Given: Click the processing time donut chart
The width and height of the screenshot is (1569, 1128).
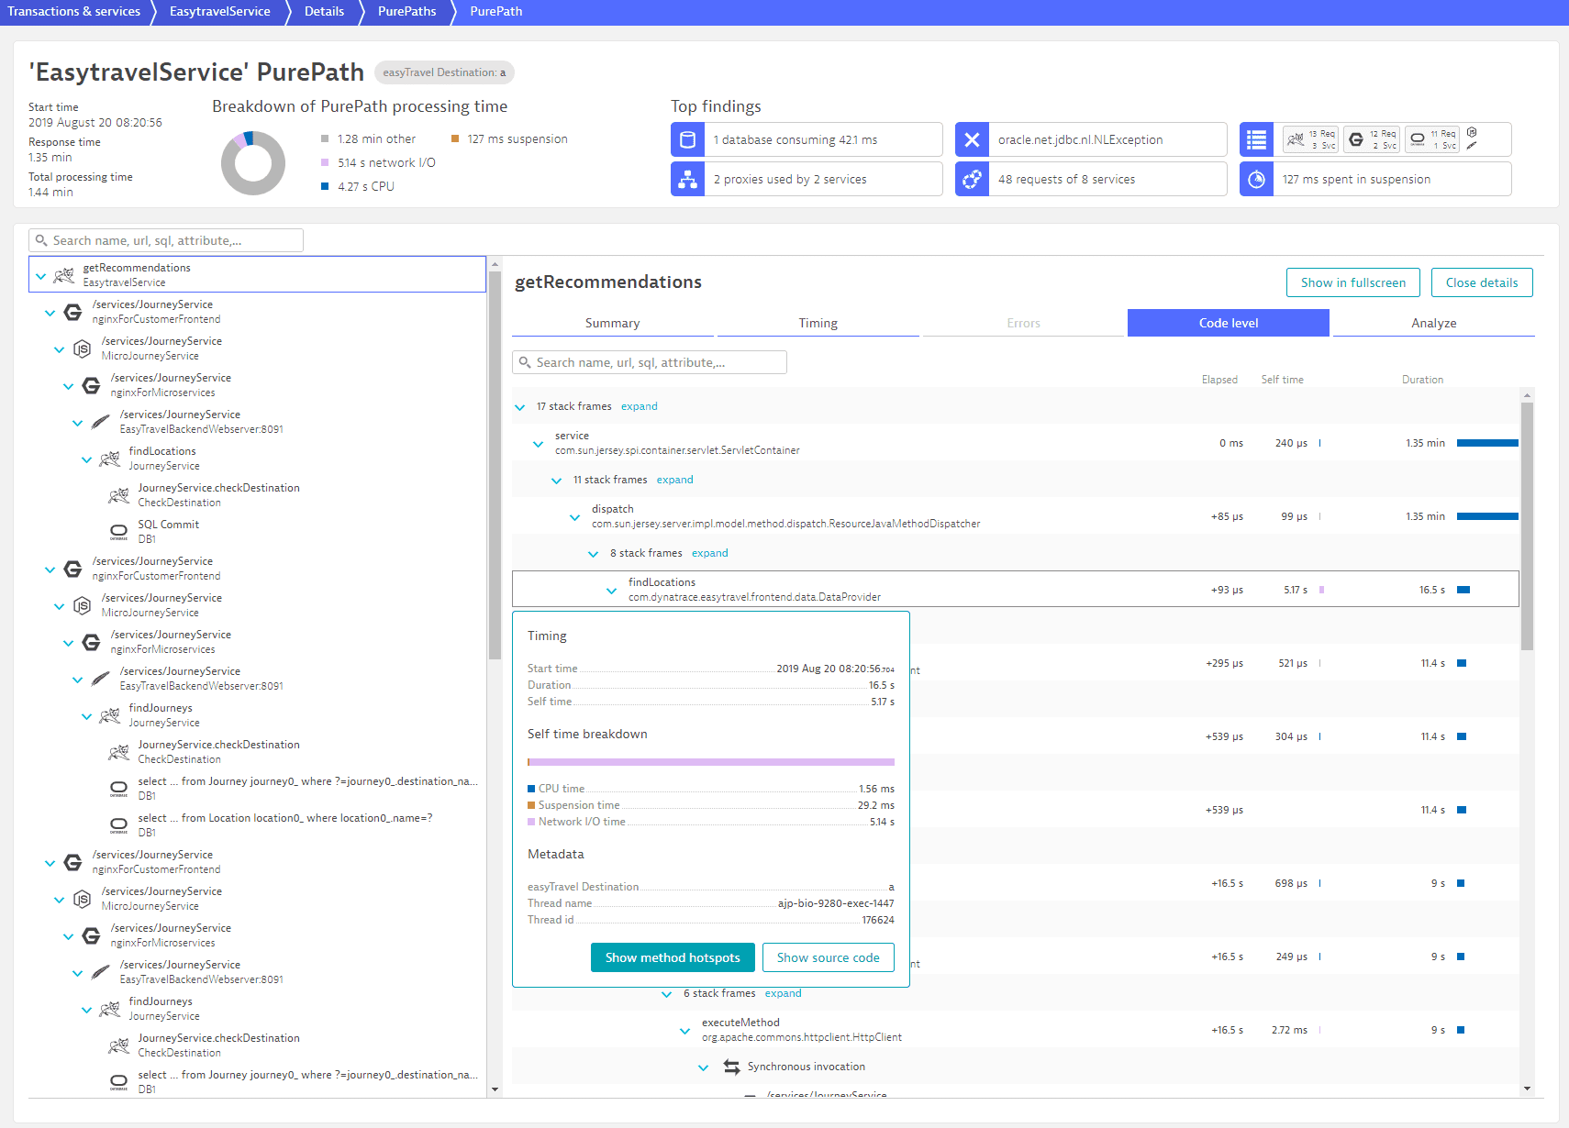Looking at the screenshot, I should (x=253, y=163).
